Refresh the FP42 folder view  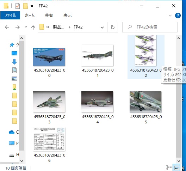[x=113, y=27]
